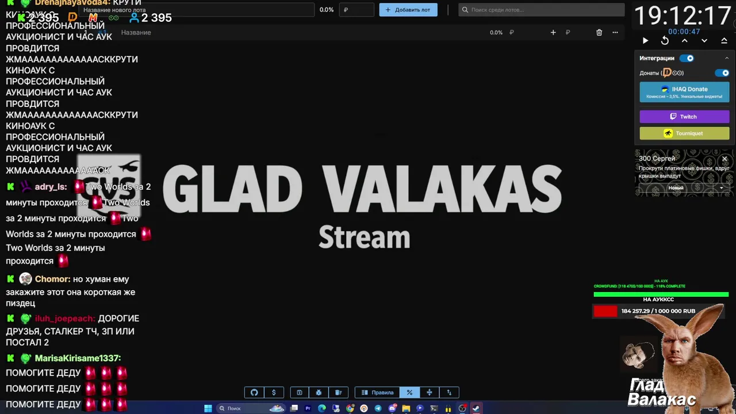Click the compact view split icon
The image size is (736, 414).
tap(429, 393)
